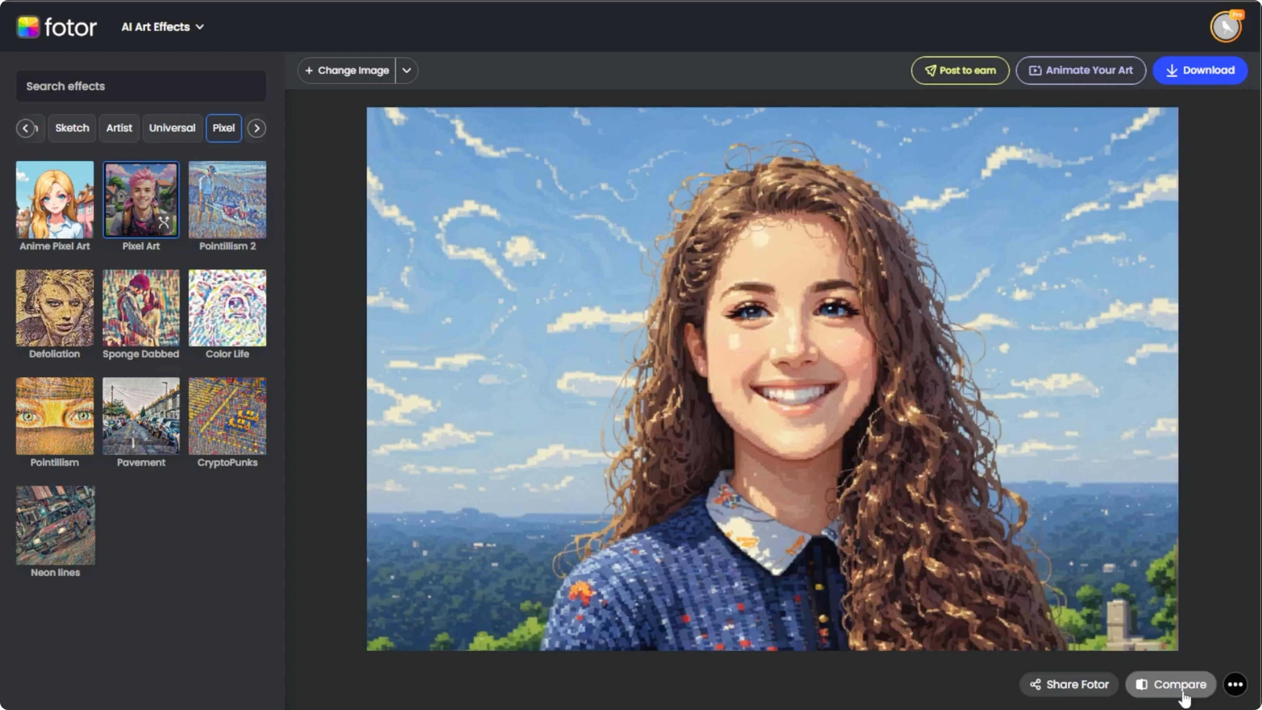This screenshot has width=1262, height=710.
Task: Apply the Pointillism 2 effect
Action: [227, 200]
